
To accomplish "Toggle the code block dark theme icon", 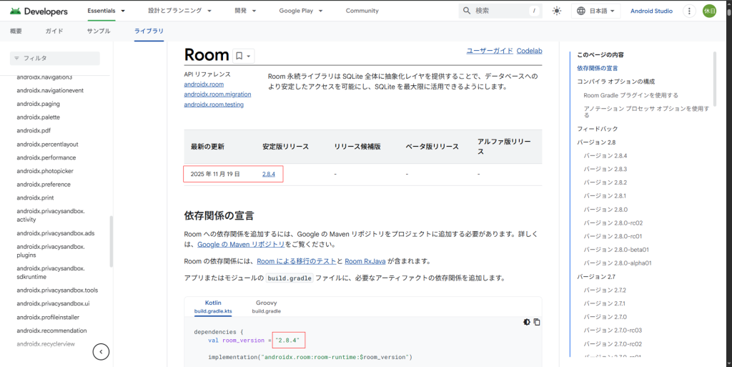I will point(527,322).
